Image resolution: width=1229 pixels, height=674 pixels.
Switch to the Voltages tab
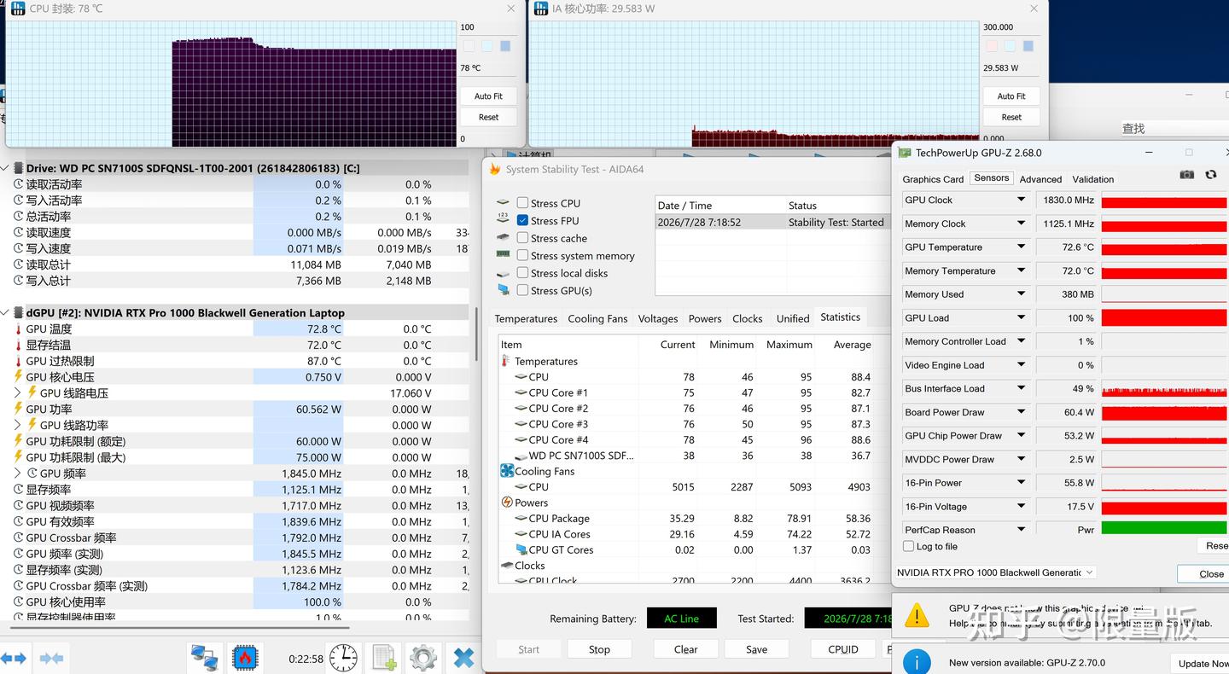click(x=658, y=318)
